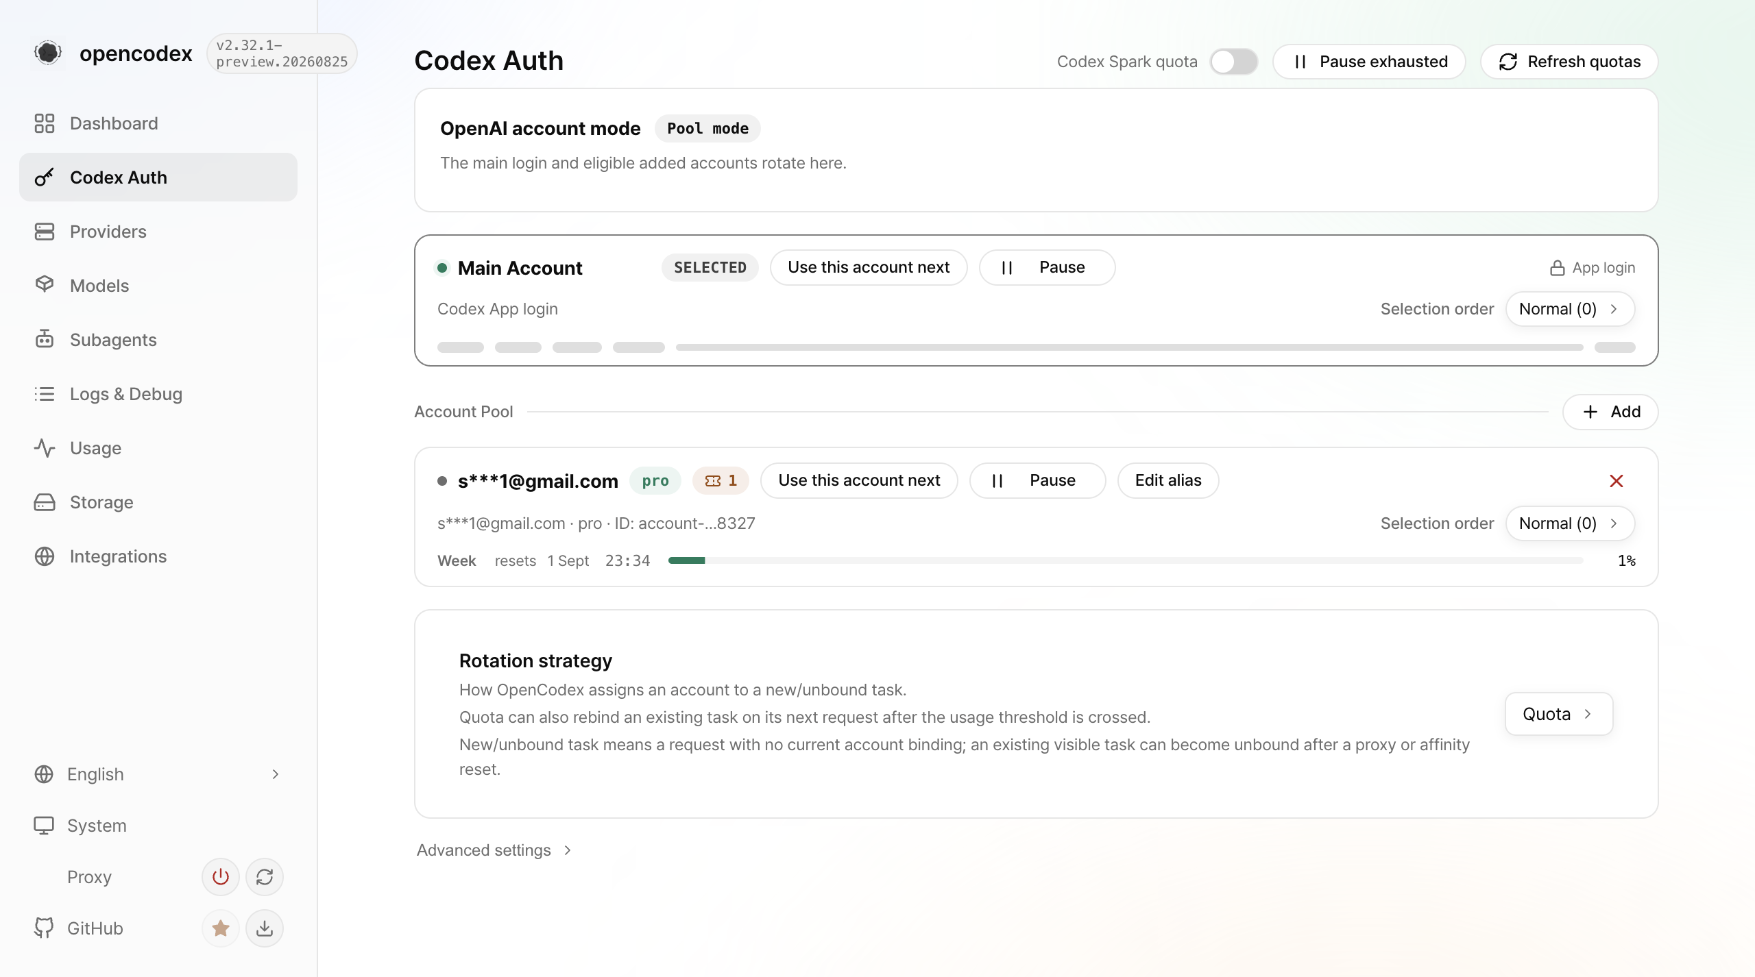Click the System monitor icon
The height and width of the screenshot is (977, 1755).
pos(44,826)
